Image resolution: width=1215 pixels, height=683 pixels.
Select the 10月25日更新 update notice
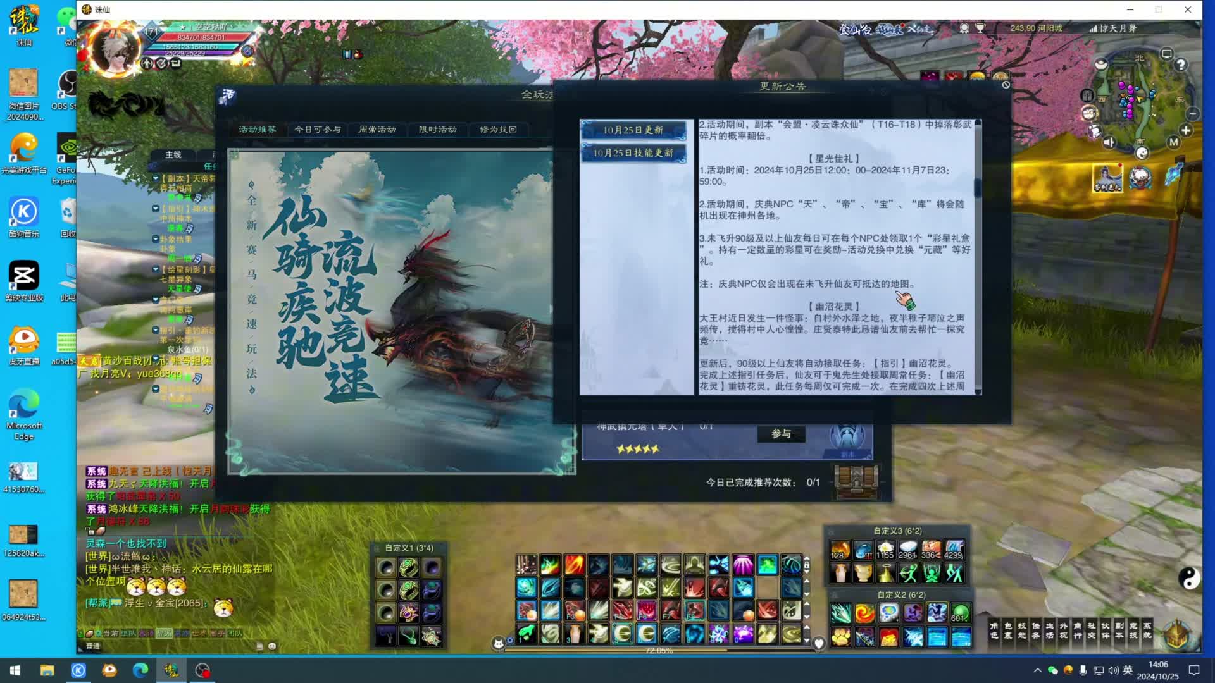(x=634, y=130)
